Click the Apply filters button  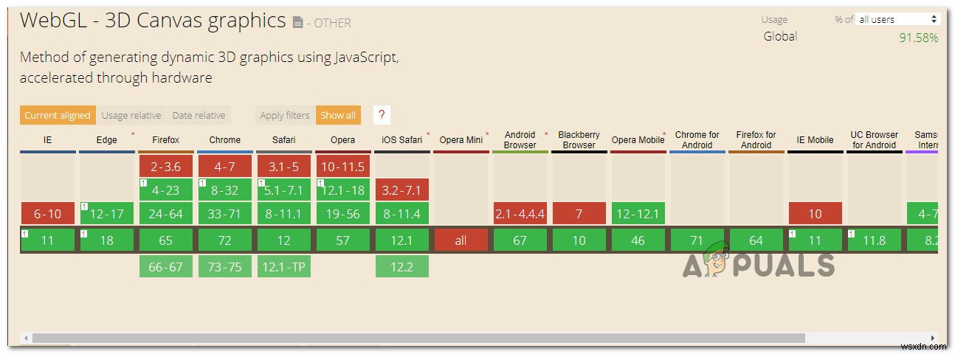pos(285,115)
